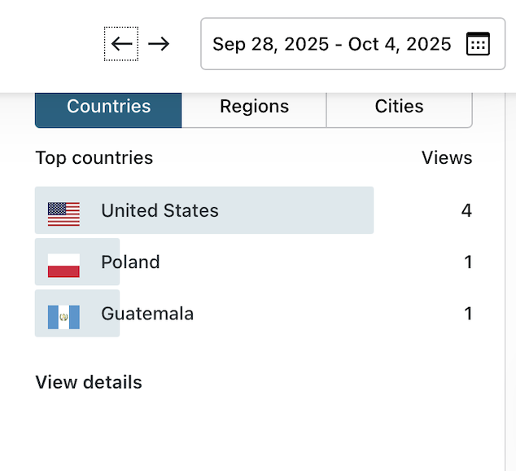Image resolution: width=516 pixels, height=471 pixels.
Task: Click the Poland flag icon
Action: click(63, 263)
